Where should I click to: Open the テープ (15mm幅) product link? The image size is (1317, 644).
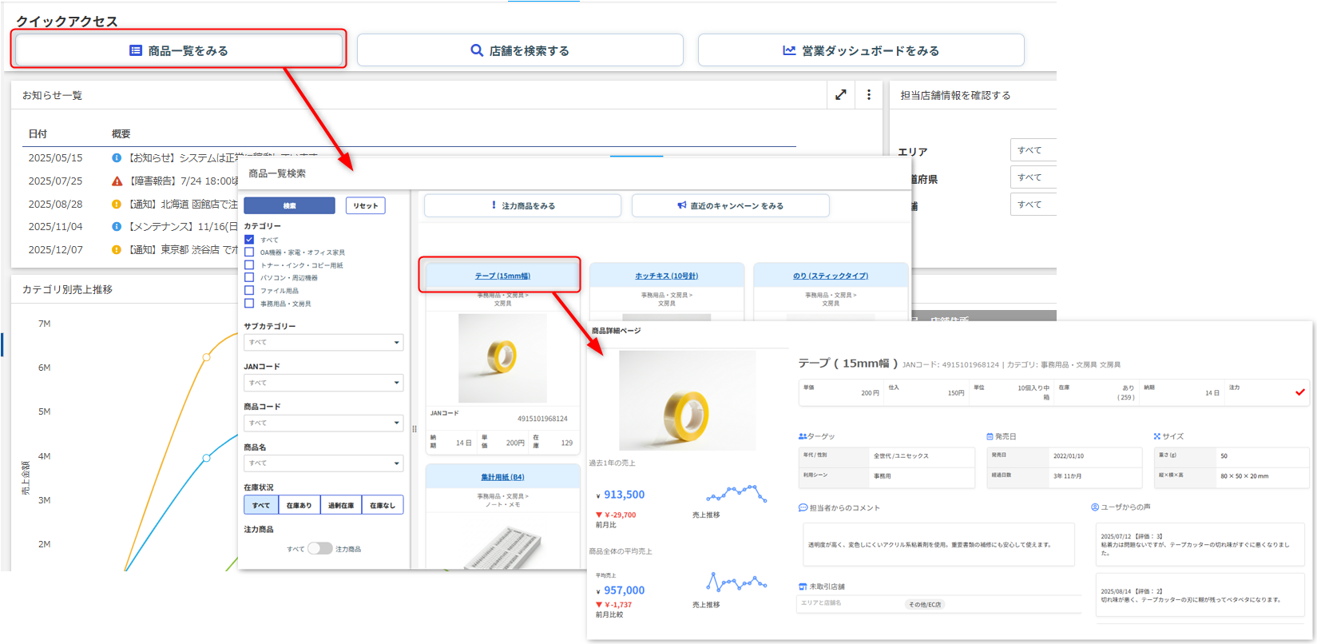502,276
